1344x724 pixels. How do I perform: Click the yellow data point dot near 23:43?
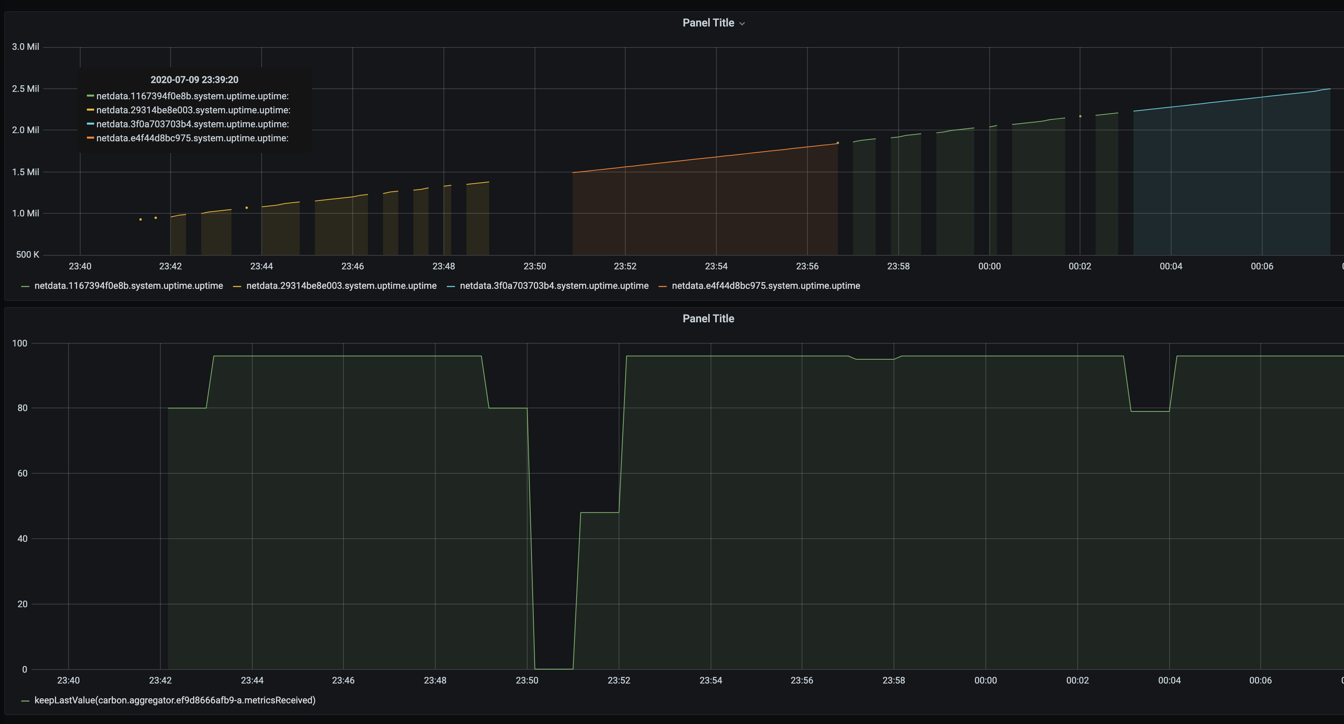[x=246, y=207]
